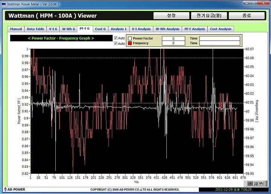Select the crosshair cursor tool in graph palette
Viewport: 271px width, 194px height.
pyautogui.click(x=250, y=183)
